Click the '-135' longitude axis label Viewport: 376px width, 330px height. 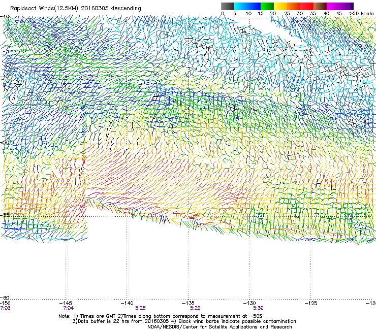coord(188,304)
